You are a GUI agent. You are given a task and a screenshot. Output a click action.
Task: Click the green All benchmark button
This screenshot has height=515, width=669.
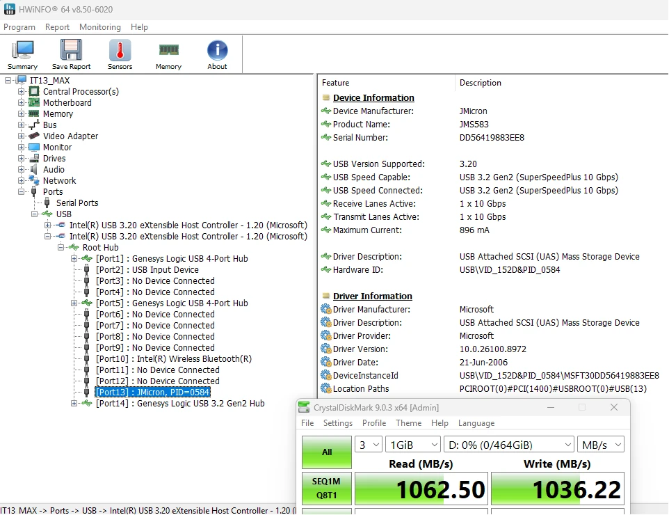327,452
